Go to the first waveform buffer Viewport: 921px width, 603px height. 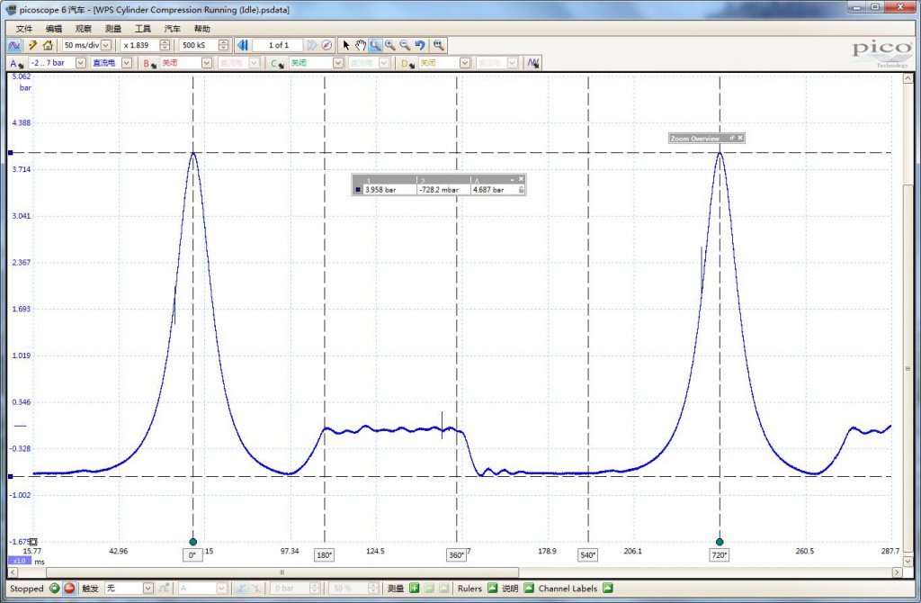tap(242, 45)
